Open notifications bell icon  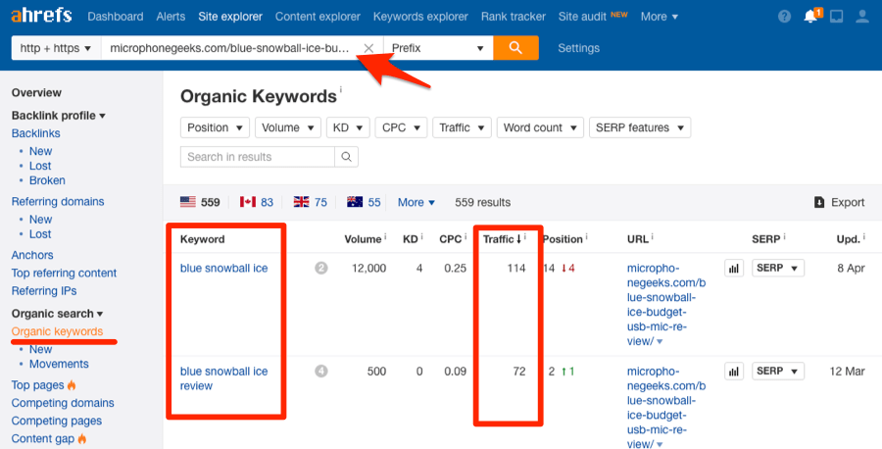click(810, 17)
